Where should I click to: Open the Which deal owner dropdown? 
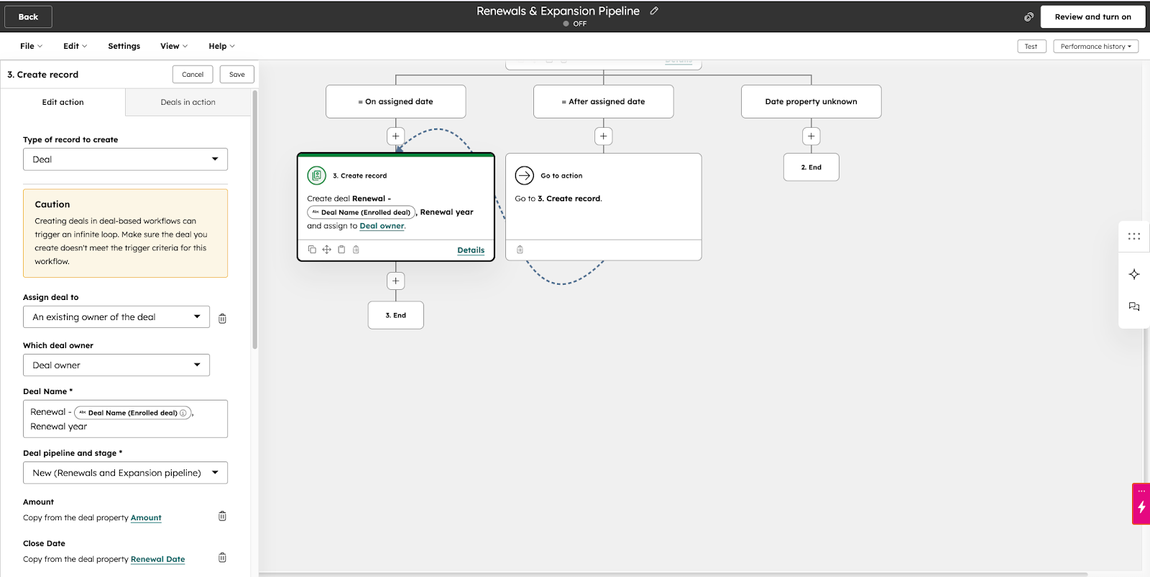[x=116, y=365]
